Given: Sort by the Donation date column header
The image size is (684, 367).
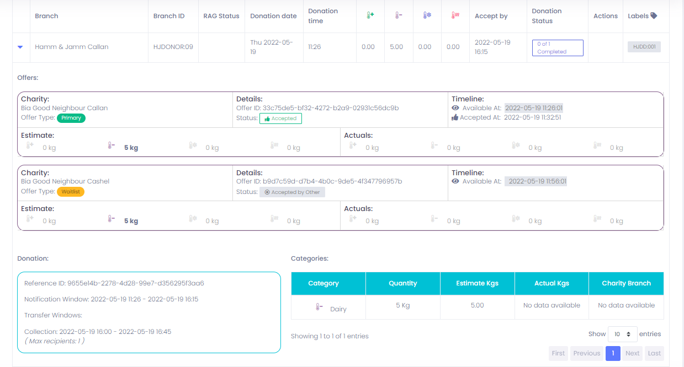Looking at the screenshot, I should click(273, 16).
